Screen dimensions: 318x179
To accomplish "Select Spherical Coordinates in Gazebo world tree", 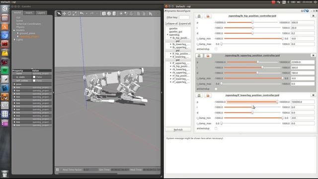I will click(x=29, y=24).
